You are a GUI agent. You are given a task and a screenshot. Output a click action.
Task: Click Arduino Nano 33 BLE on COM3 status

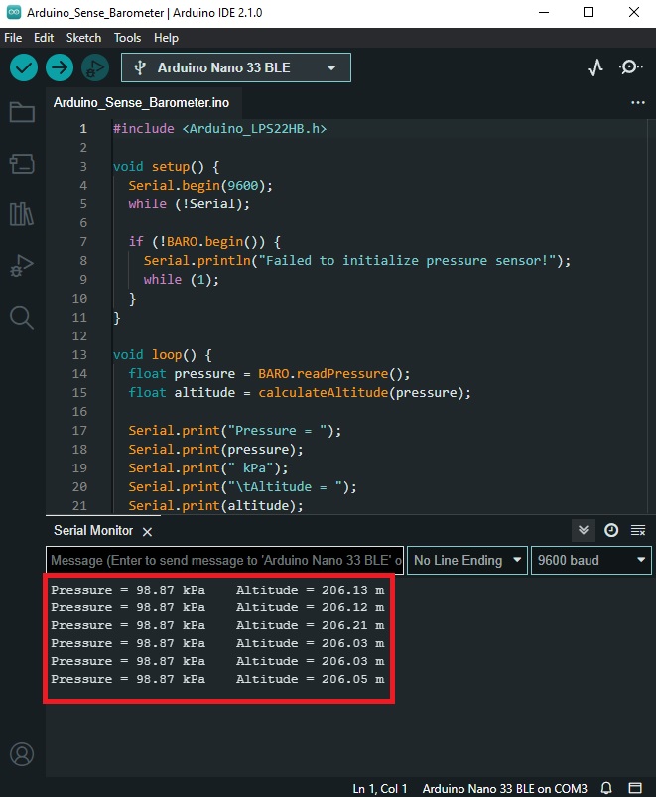pos(504,788)
